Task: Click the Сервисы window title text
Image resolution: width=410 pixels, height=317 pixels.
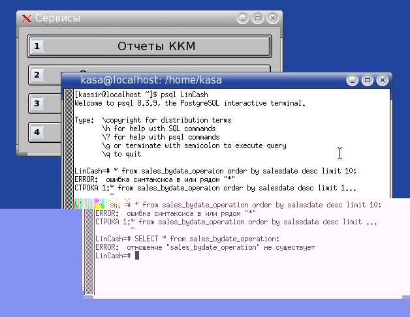Action: click(57, 18)
